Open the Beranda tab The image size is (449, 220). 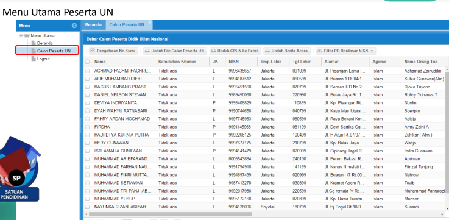(x=93, y=25)
